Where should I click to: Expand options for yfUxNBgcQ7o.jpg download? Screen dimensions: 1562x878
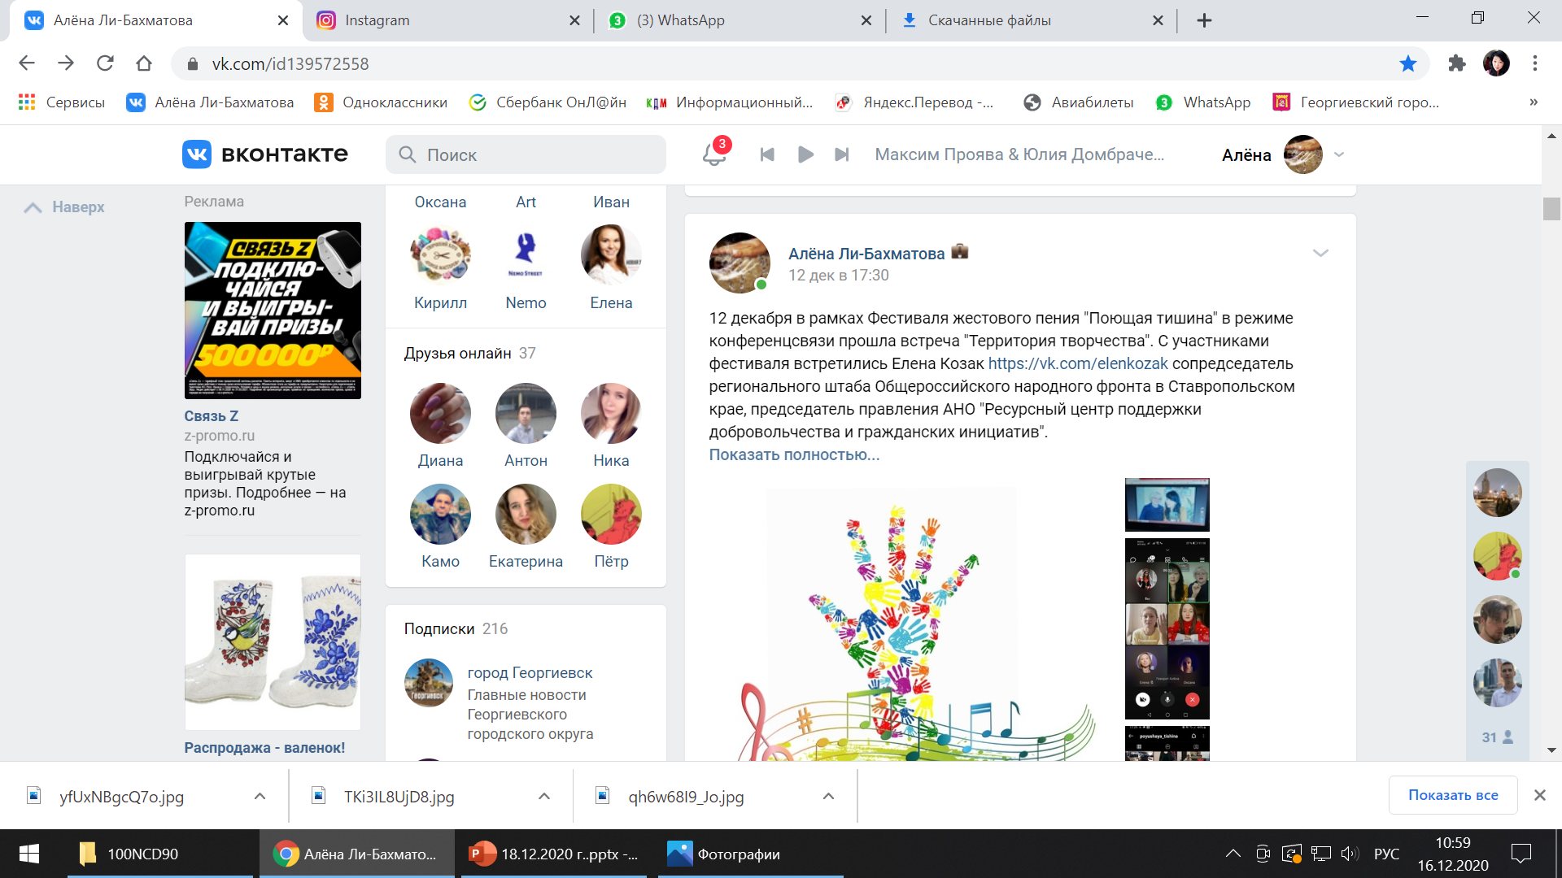[260, 797]
